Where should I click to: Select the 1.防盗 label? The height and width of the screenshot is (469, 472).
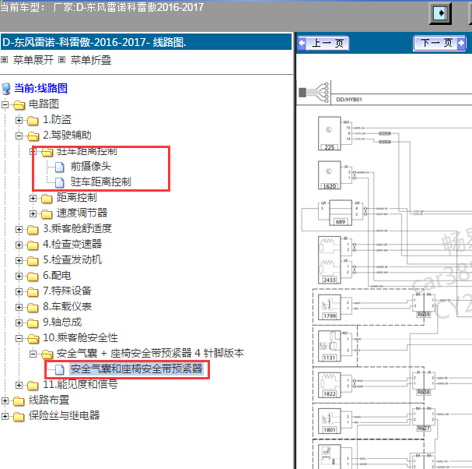pyautogui.click(x=58, y=119)
